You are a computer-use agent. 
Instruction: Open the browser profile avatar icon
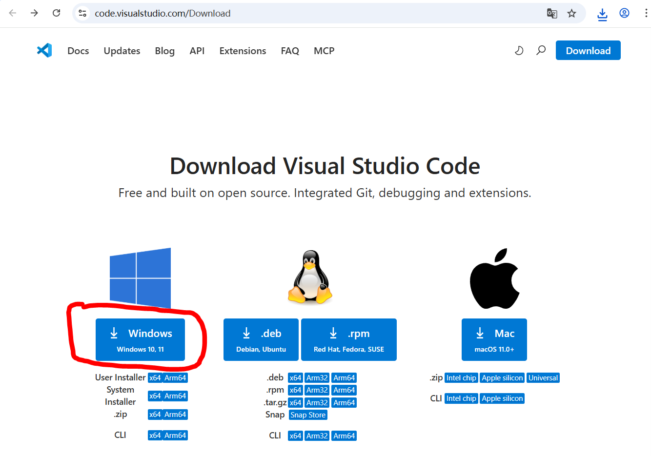coord(624,13)
